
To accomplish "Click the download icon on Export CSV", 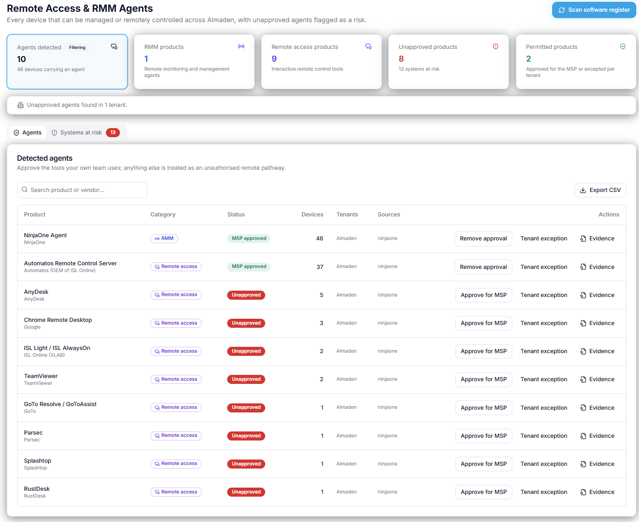I will [583, 190].
